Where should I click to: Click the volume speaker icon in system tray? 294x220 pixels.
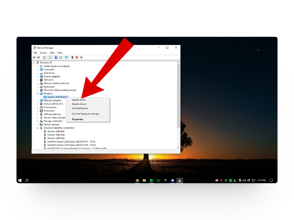(244, 180)
